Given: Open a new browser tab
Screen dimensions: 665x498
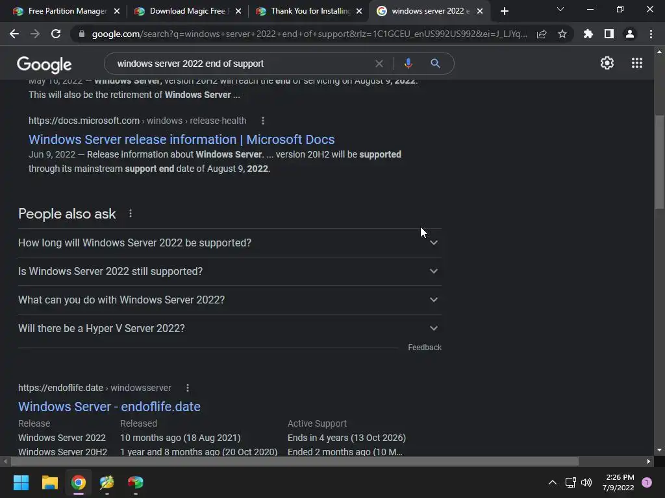Looking at the screenshot, I should coord(504,11).
